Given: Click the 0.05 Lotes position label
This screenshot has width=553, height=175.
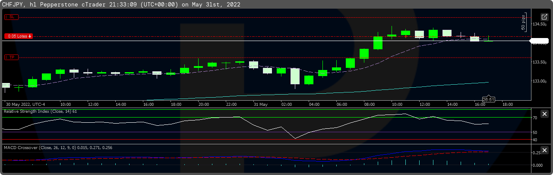Looking at the screenshot, I should pos(19,36).
